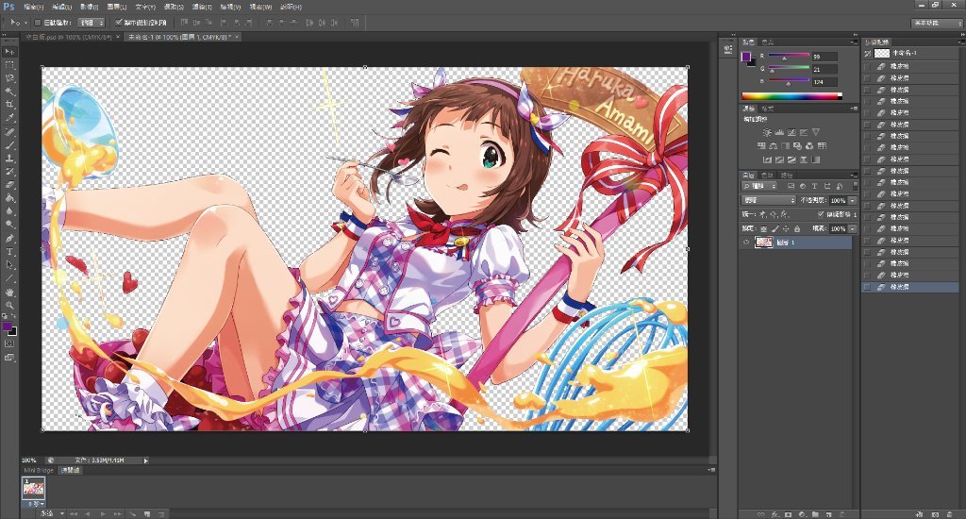Set history brush source for highlighted 橡皮擦 state

(x=868, y=287)
